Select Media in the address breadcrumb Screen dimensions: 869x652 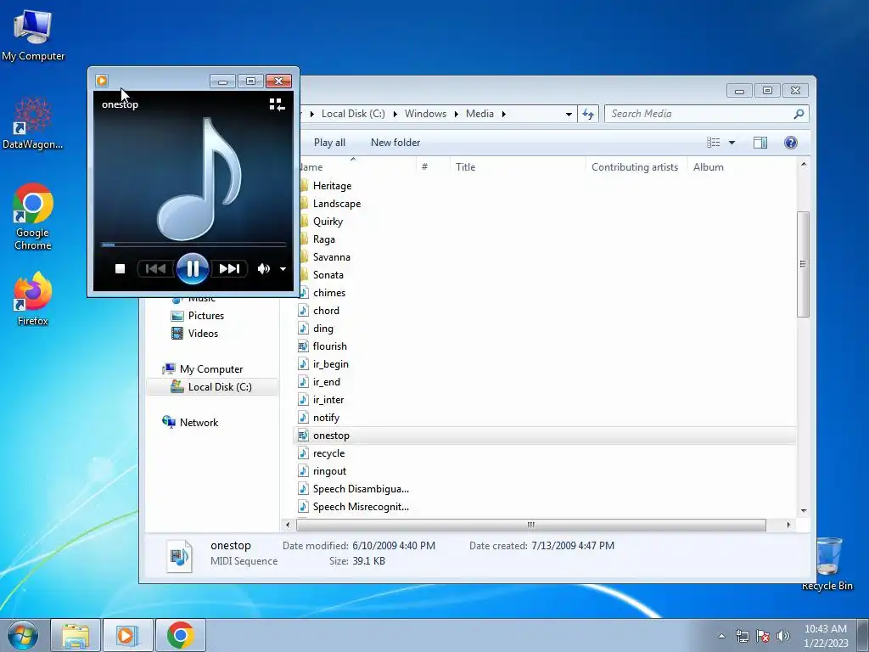[x=479, y=114]
